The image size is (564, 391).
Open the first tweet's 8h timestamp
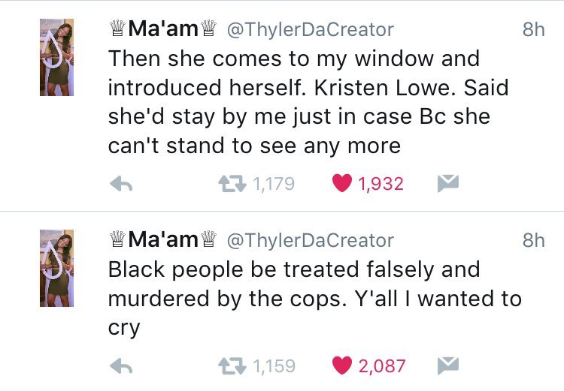click(532, 29)
